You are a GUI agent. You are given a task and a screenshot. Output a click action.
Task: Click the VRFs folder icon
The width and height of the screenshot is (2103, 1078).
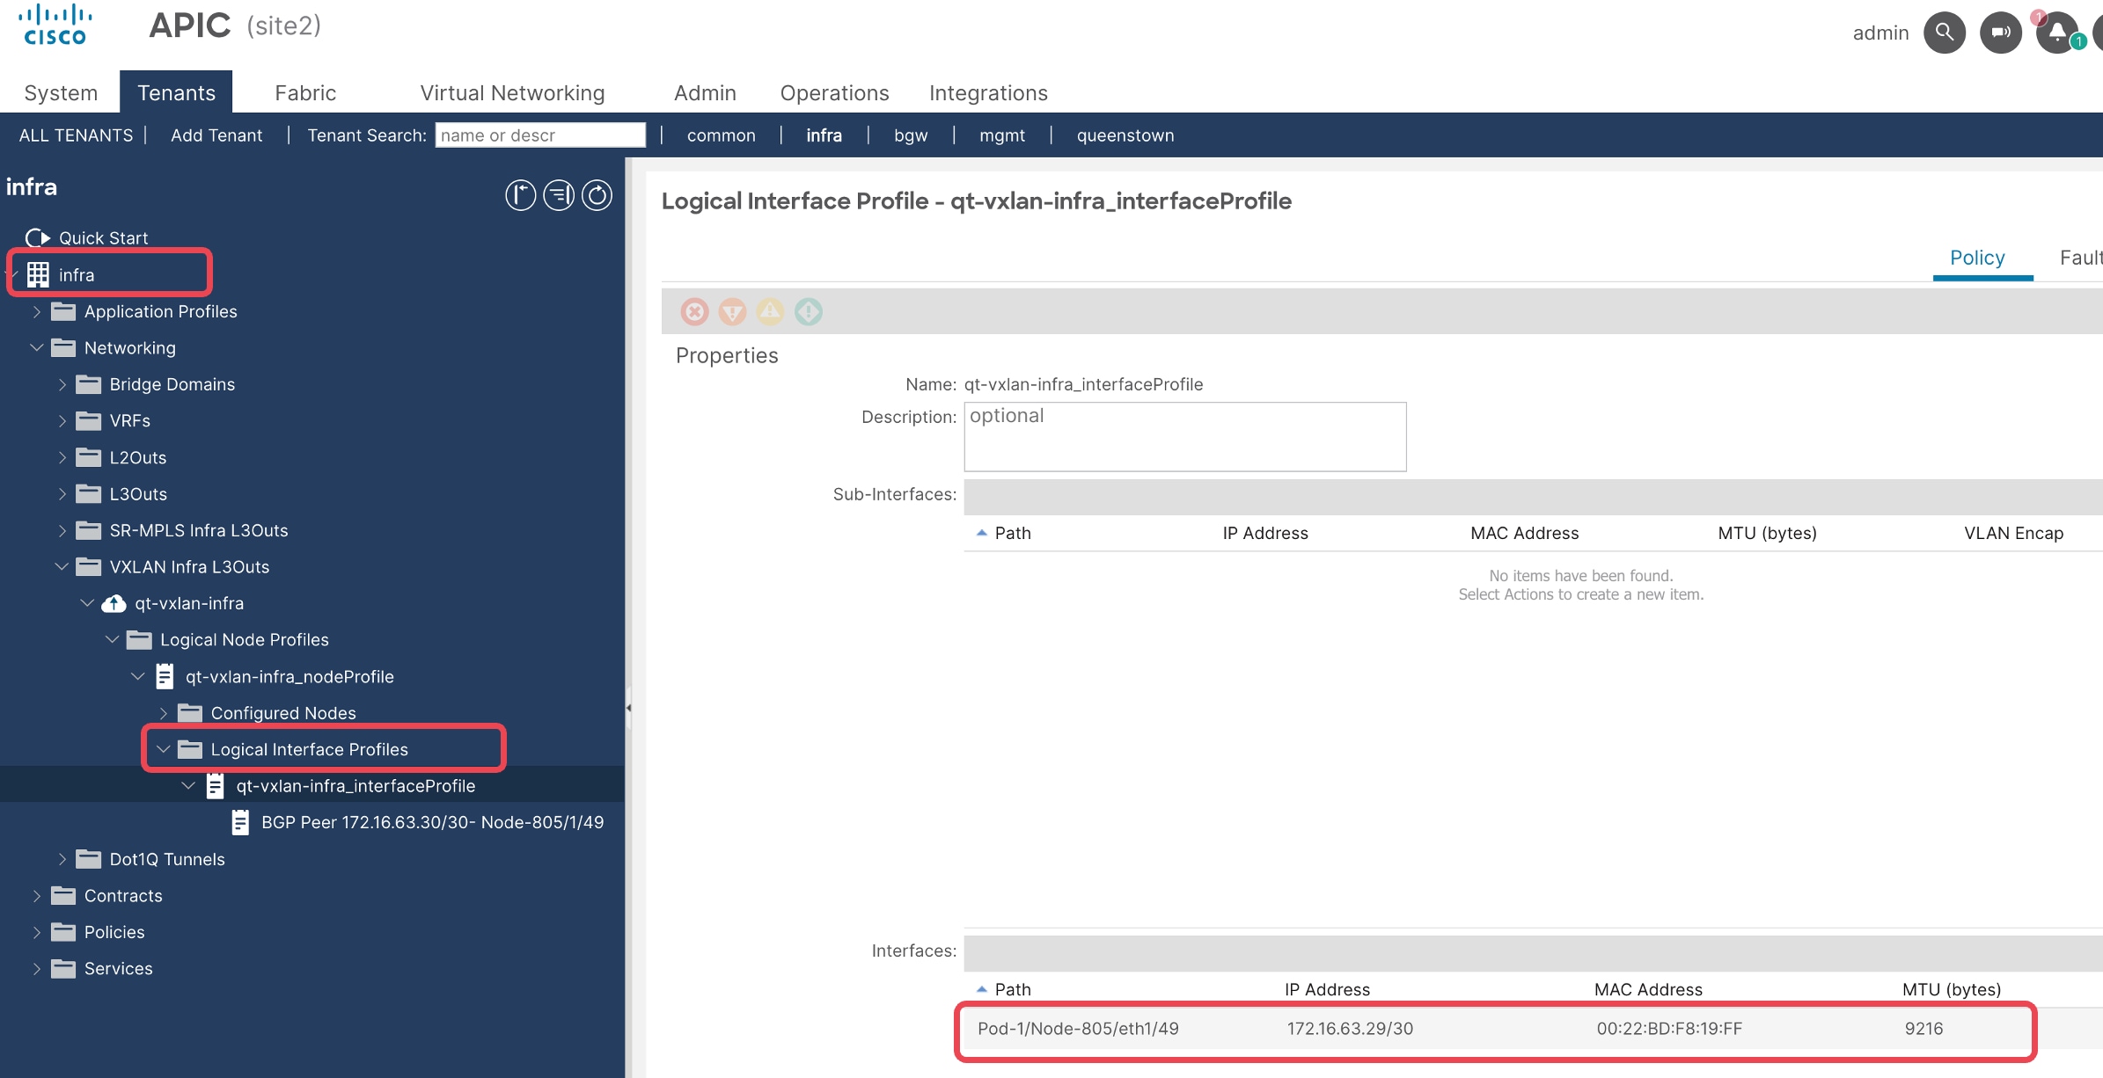[x=89, y=420]
